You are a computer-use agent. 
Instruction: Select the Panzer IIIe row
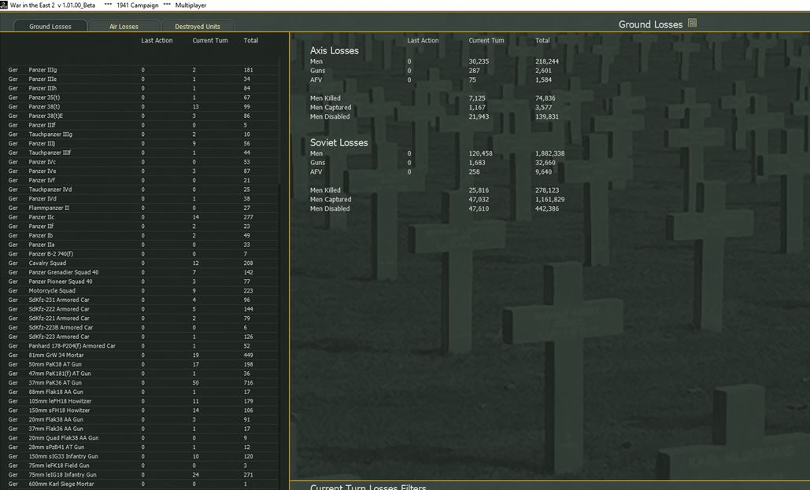click(142, 79)
